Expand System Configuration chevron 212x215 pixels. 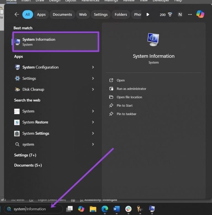pyautogui.click(x=93, y=67)
